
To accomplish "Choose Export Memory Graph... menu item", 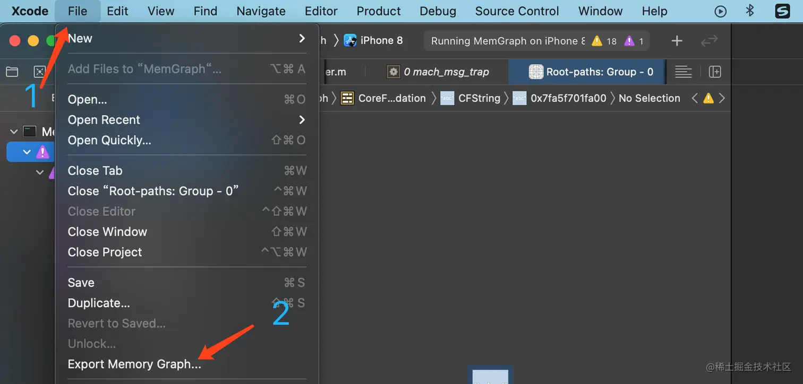I will [x=186, y=364].
